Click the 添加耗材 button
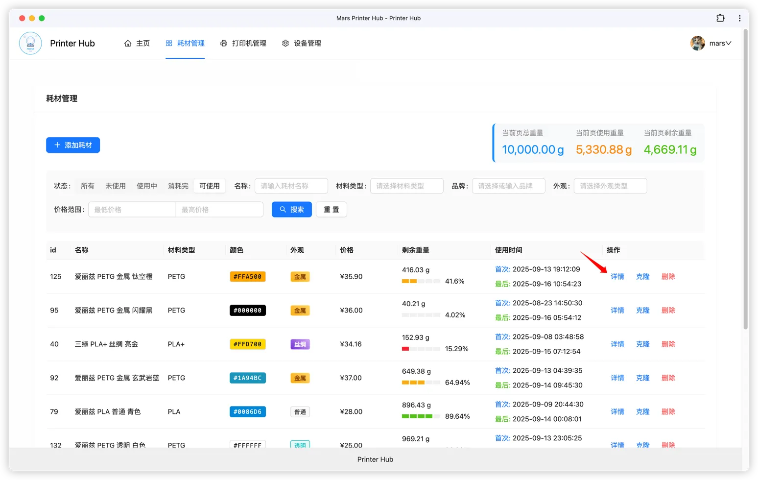The width and height of the screenshot is (758, 480). pos(73,145)
